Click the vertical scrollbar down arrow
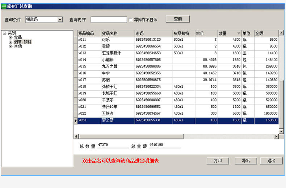 coord(281,131)
